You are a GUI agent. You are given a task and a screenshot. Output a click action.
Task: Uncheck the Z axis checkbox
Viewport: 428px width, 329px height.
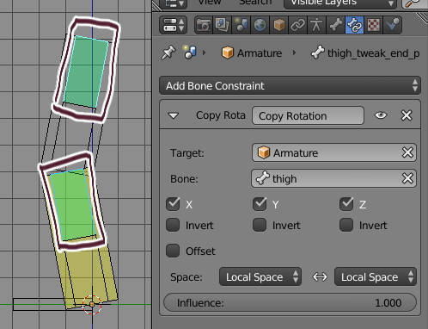click(x=346, y=204)
